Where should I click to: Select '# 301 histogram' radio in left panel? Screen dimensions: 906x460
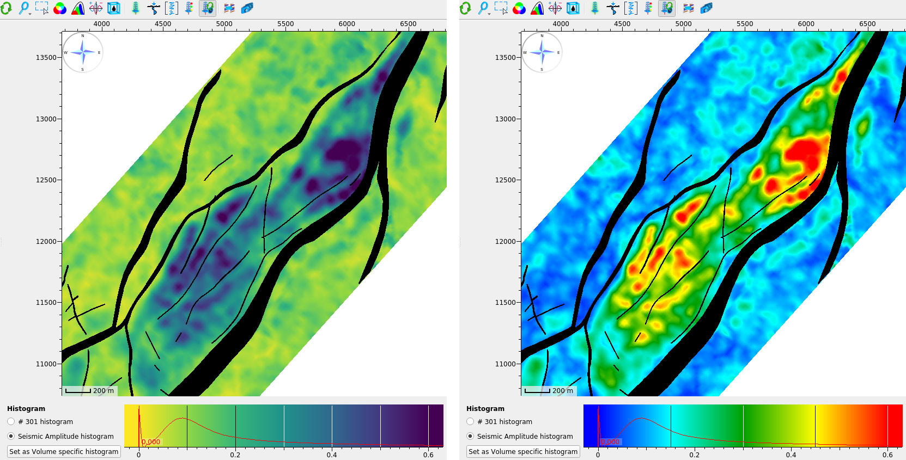(11, 421)
